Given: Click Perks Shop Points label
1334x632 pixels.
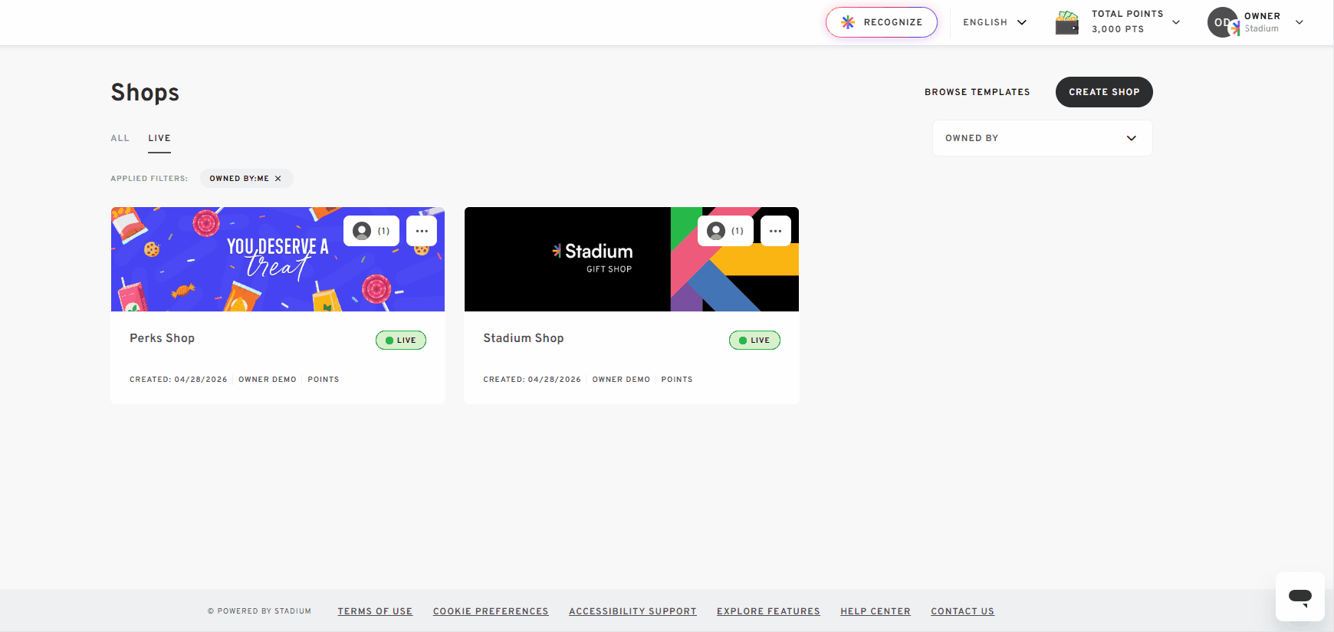Looking at the screenshot, I should [x=324, y=380].
